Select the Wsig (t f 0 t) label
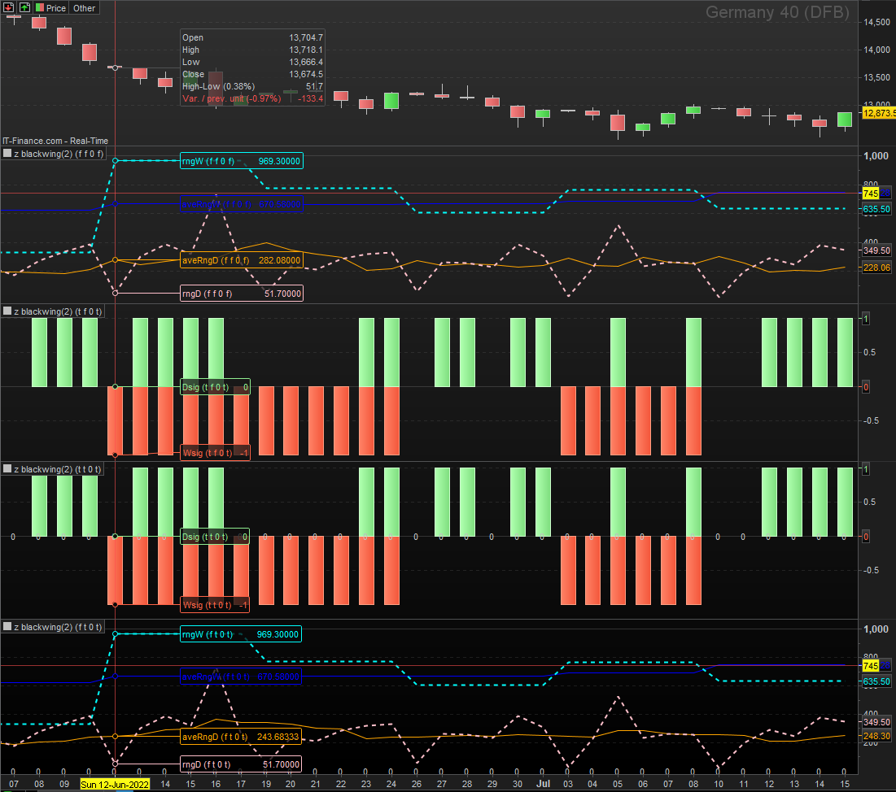 coord(215,453)
